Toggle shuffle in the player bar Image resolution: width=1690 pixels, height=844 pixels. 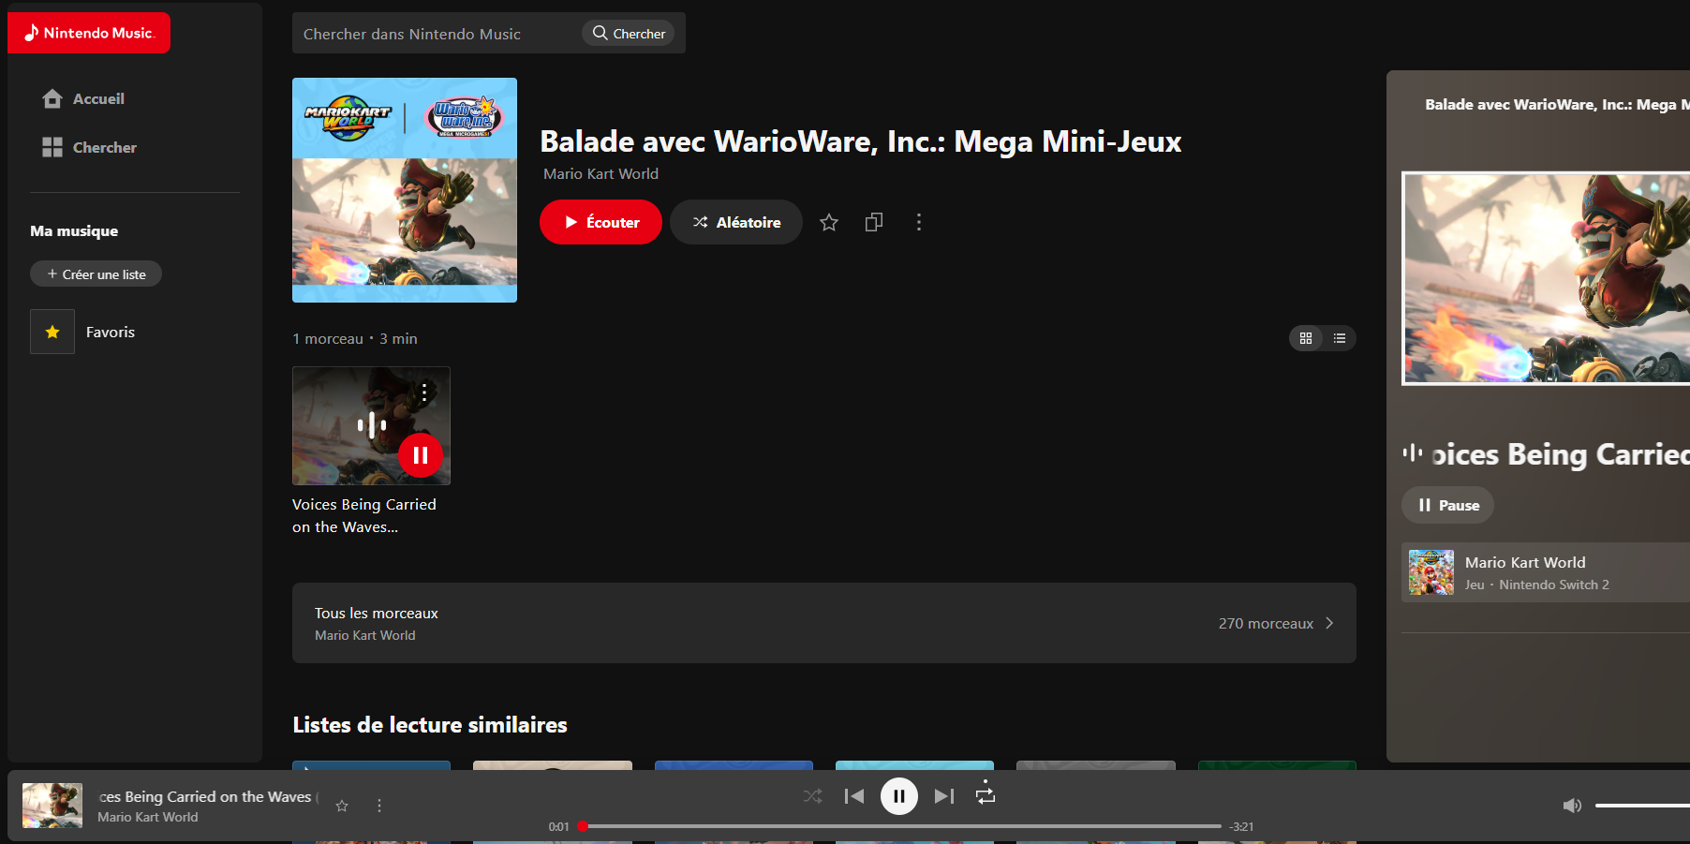[x=812, y=796]
